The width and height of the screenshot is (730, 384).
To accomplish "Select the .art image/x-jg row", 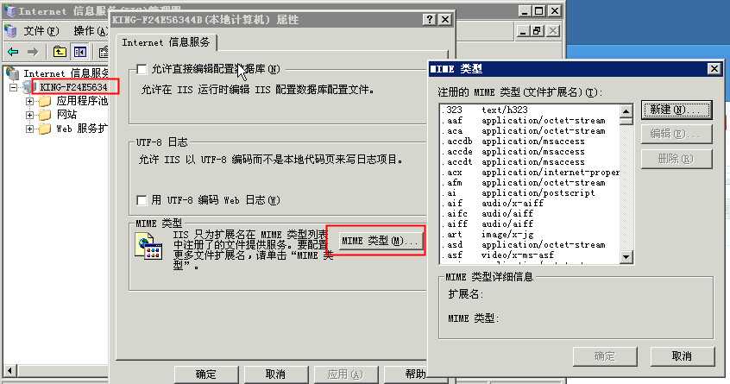I will point(530,234).
